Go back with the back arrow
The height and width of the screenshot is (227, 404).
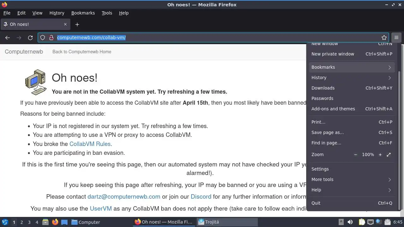pyautogui.click(x=8, y=38)
